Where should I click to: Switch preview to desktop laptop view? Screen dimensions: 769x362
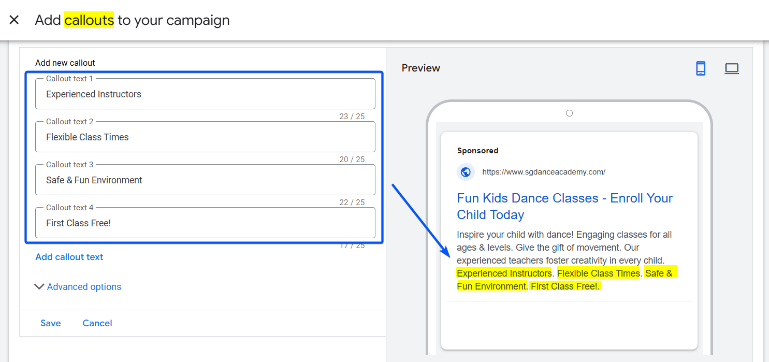pos(731,68)
